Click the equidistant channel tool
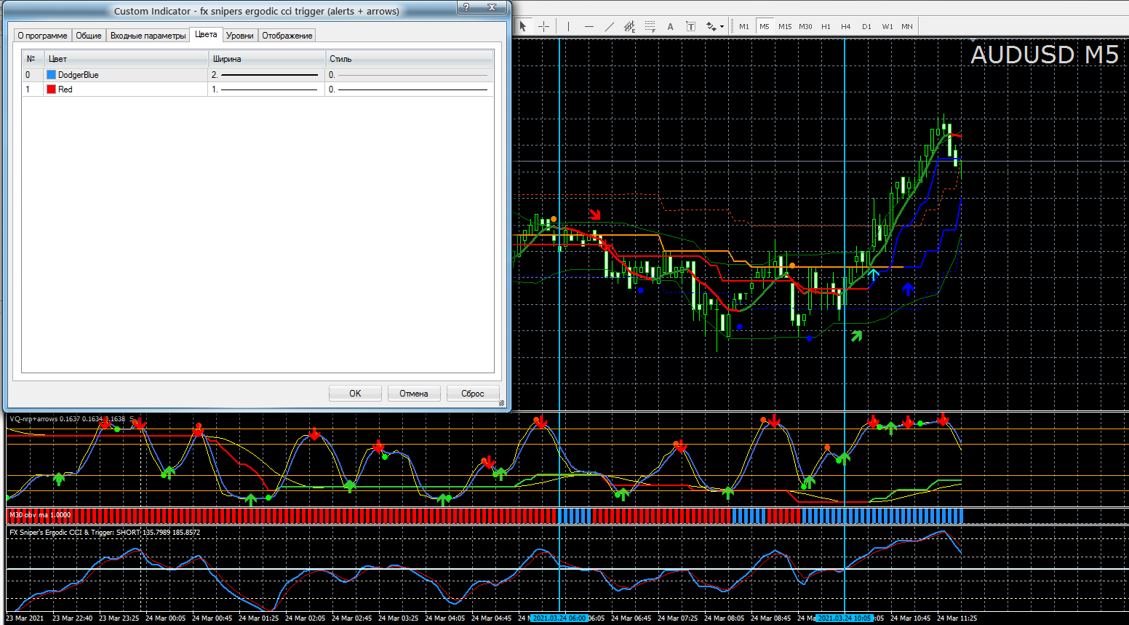 pyautogui.click(x=630, y=26)
